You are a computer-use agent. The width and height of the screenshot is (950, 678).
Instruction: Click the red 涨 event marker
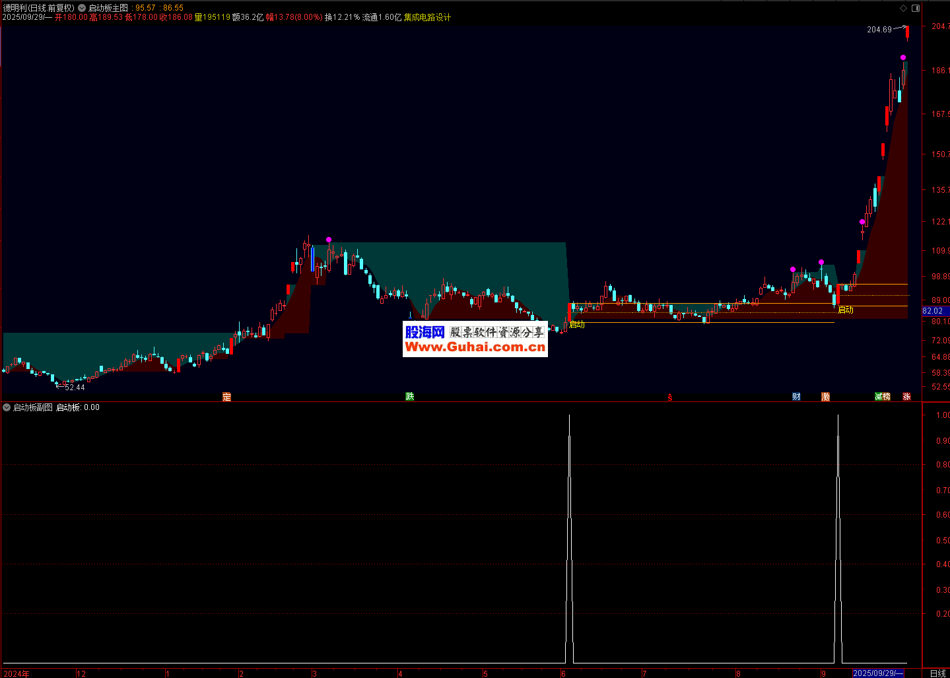click(x=907, y=397)
